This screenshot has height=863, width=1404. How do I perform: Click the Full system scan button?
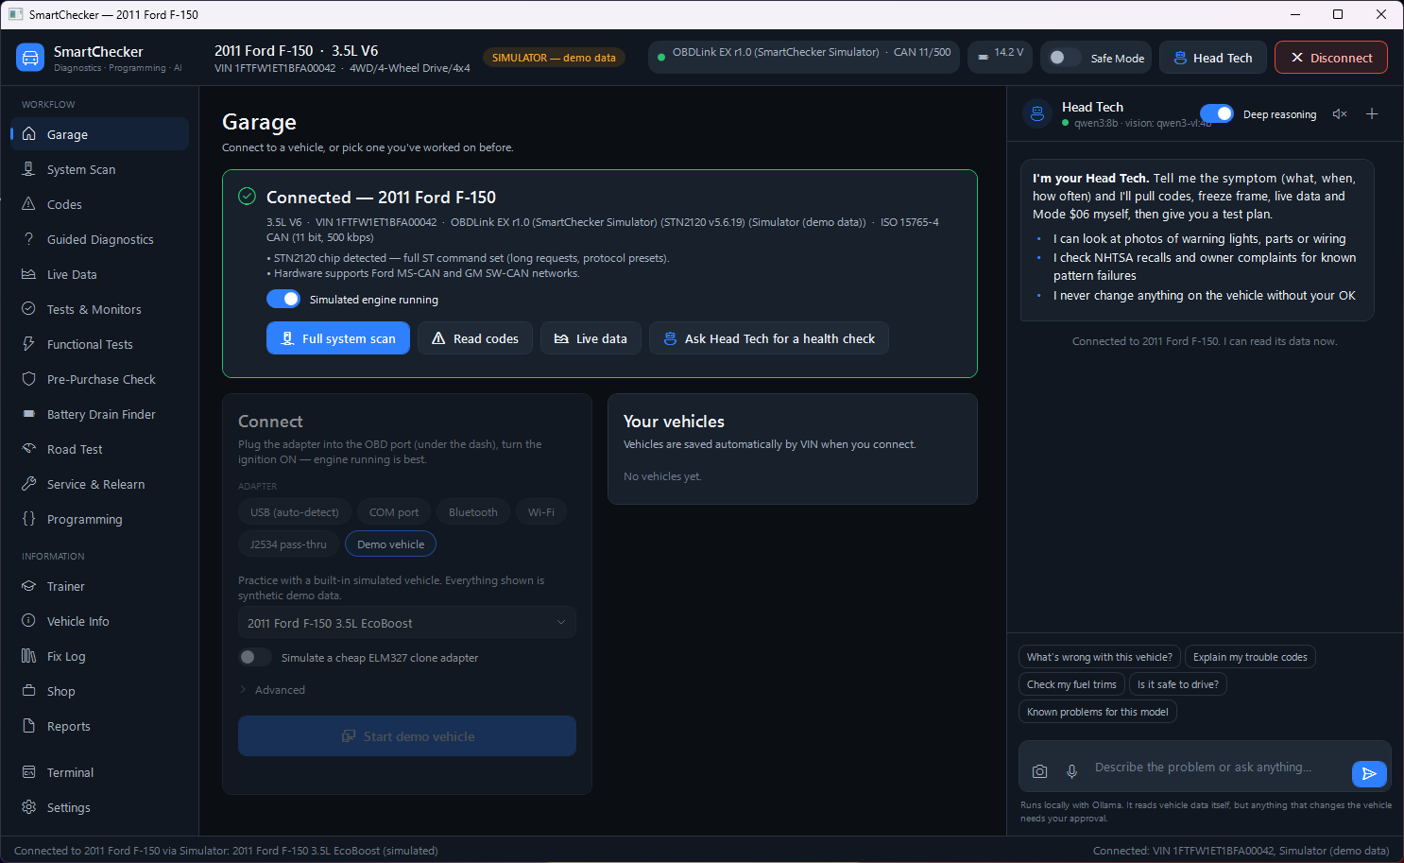point(338,338)
